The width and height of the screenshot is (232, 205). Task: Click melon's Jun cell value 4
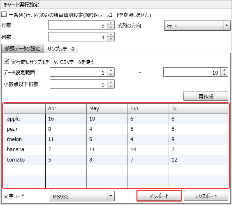tap(148, 139)
